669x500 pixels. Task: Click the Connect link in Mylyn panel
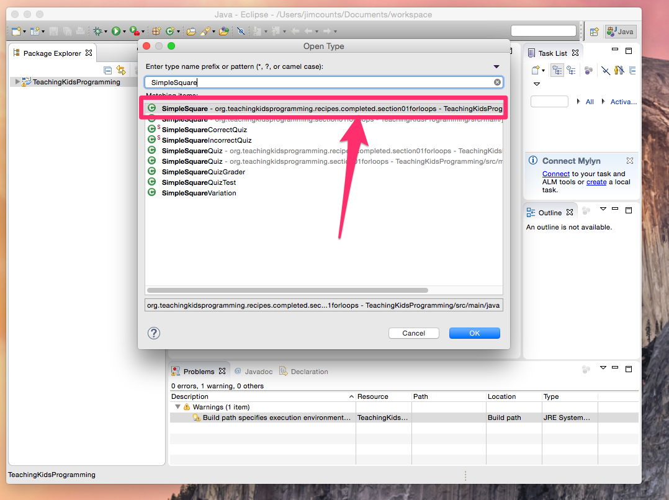click(555, 174)
